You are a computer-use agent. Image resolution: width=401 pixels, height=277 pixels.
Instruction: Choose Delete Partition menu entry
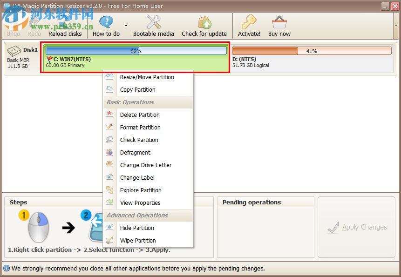click(148, 115)
